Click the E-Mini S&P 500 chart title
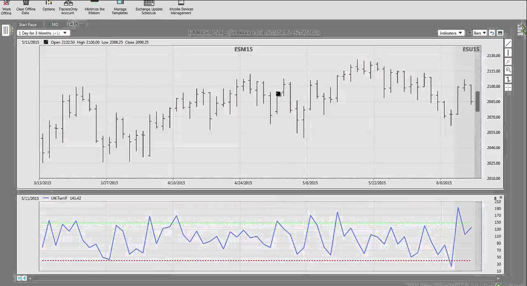This screenshot has height=286, width=527. click(x=254, y=32)
